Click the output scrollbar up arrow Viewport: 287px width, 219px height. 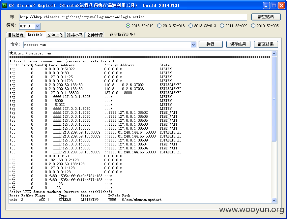(274, 53)
